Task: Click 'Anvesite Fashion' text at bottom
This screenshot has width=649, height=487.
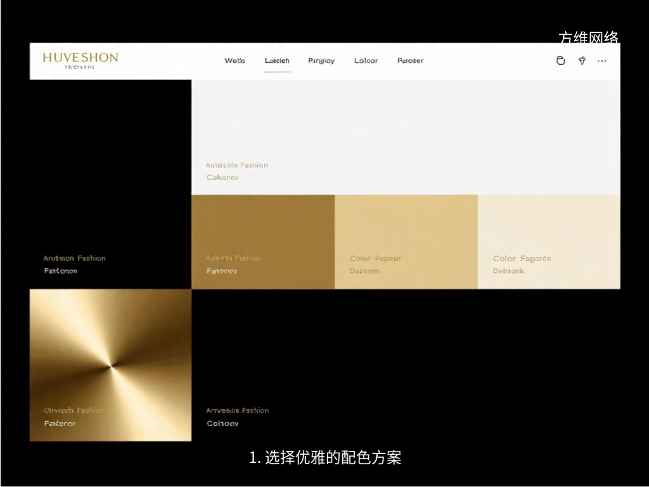Action: (237, 410)
